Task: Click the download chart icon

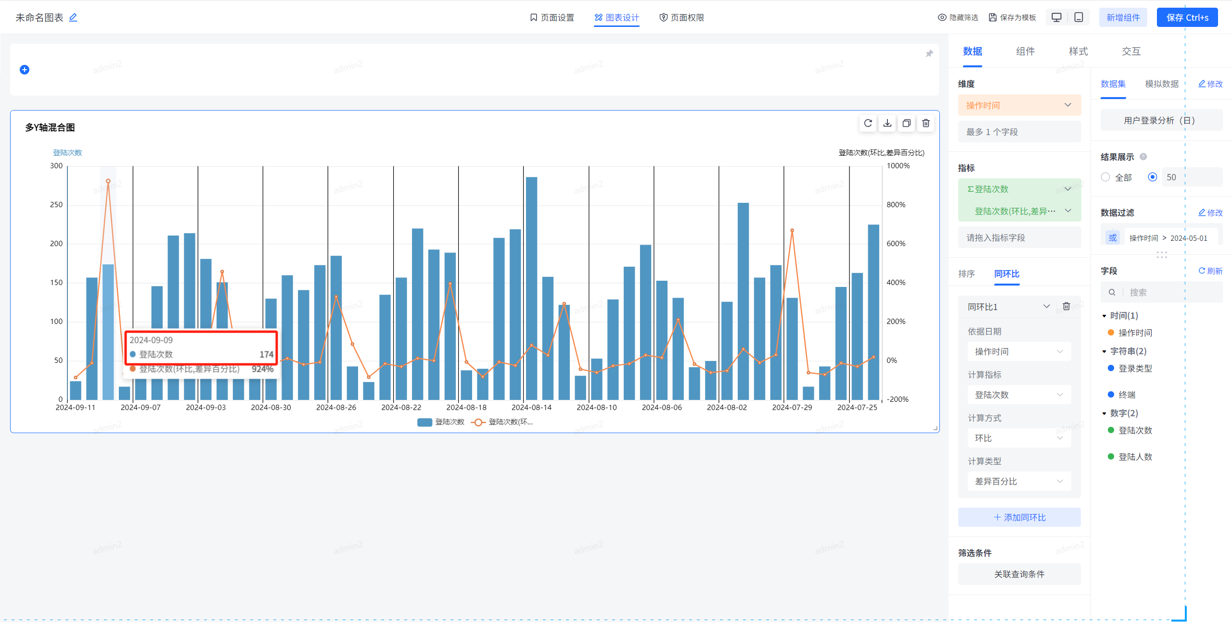Action: (x=887, y=124)
